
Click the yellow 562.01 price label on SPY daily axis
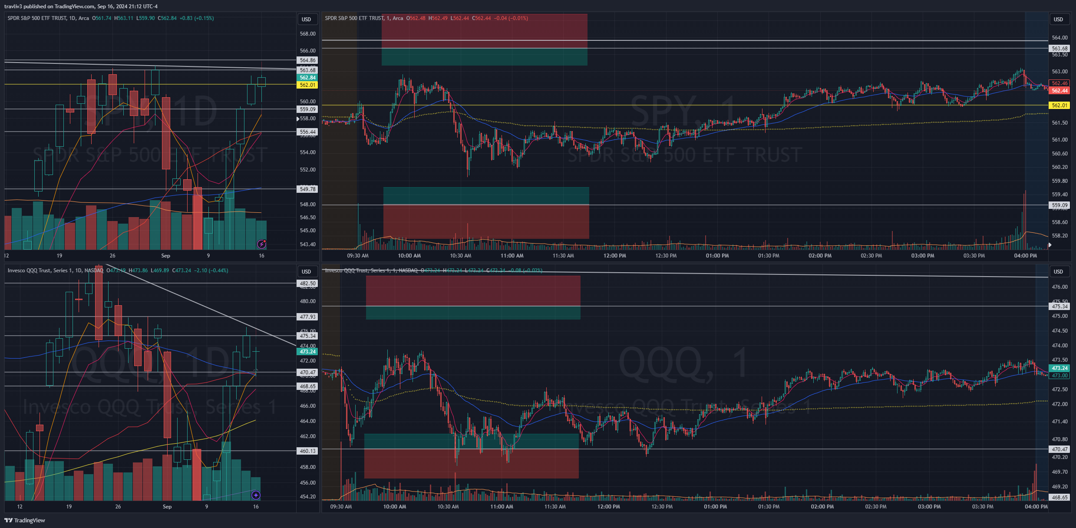tap(307, 85)
